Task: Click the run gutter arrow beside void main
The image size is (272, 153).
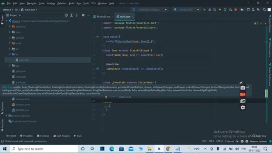Action: pos(98,37)
